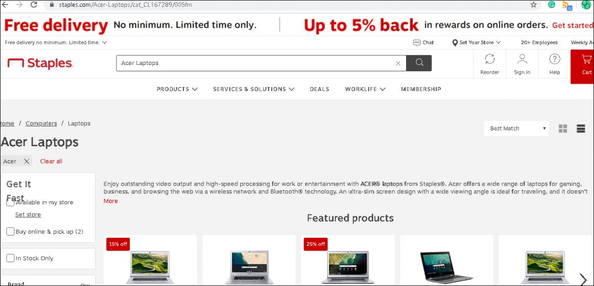Switch to grid view layout
Image resolution: width=594 pixels, height=286 pixels.
(563, 128)
